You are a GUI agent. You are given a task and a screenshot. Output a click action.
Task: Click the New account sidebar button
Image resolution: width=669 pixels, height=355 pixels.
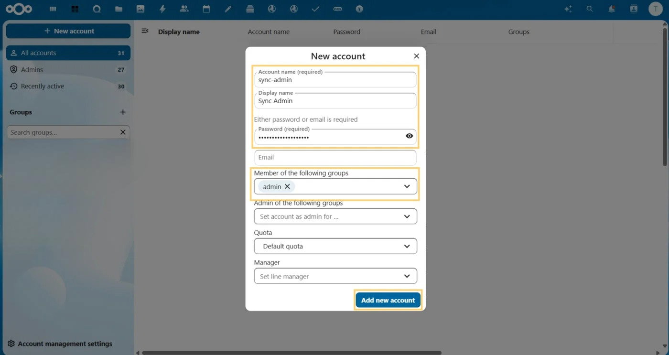point(68,31)
